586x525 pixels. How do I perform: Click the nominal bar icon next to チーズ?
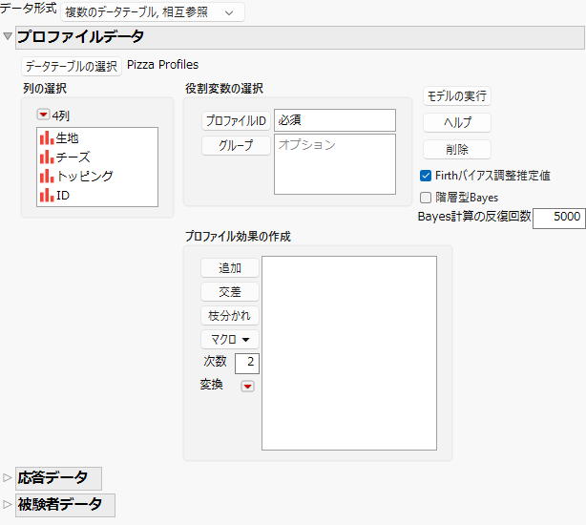pyautogui.click(x=47, y=157)
